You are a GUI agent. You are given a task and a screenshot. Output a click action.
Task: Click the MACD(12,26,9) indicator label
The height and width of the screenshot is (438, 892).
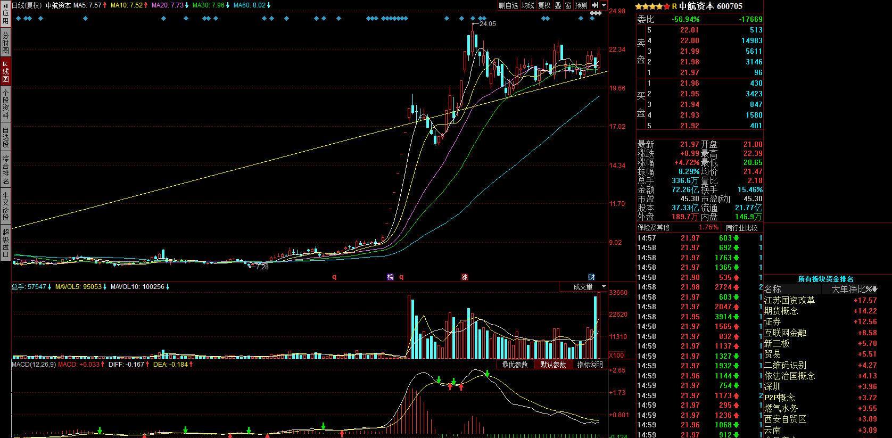(34, 365)
